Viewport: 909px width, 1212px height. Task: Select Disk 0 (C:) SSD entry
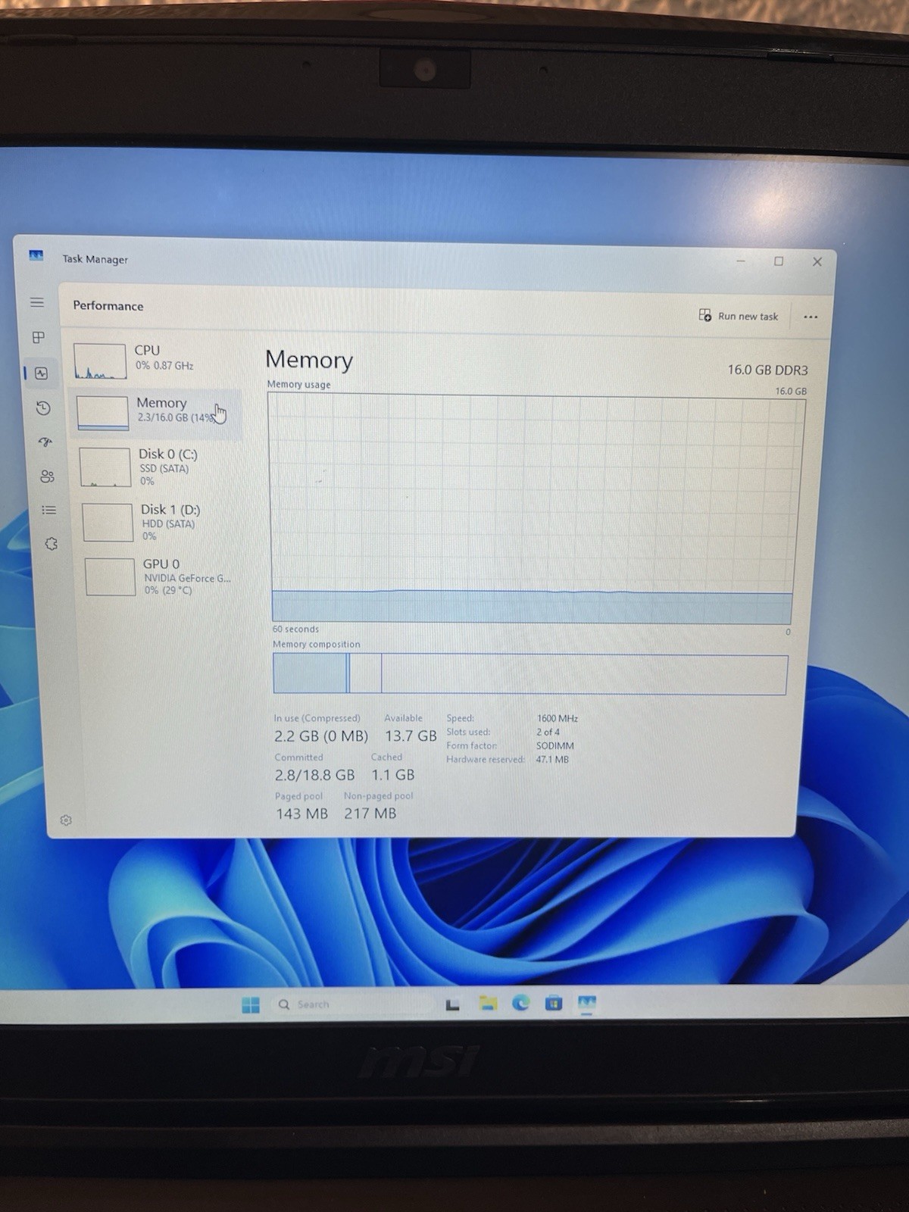[161, 466]
